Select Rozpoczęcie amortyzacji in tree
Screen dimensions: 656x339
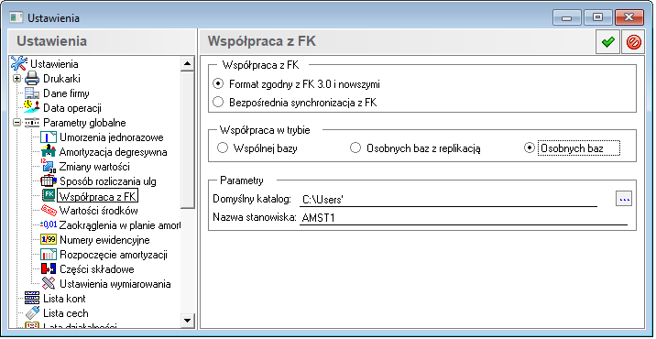click(114, 255)
